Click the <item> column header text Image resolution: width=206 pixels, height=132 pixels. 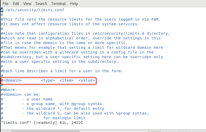pos(66,80)
